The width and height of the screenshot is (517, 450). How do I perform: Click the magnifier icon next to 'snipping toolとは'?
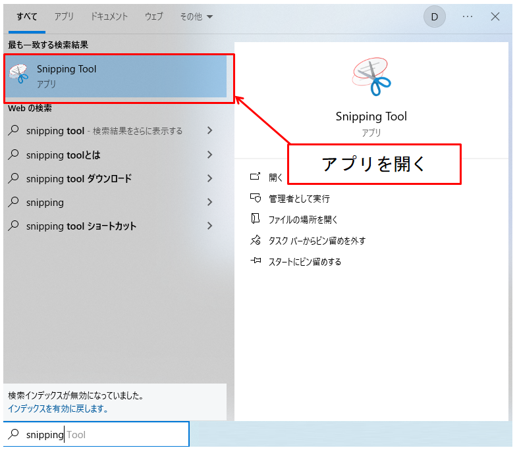(14, 155)
